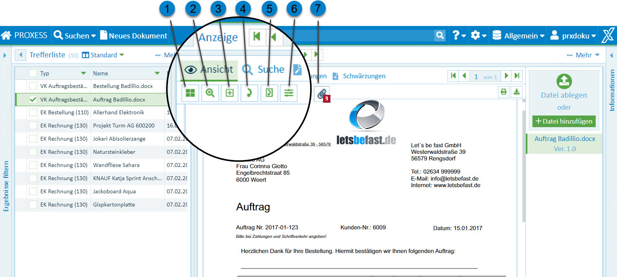Click the Neues Dokument button
The width and height of the screenshot is (617, 277).
point(134,36)
